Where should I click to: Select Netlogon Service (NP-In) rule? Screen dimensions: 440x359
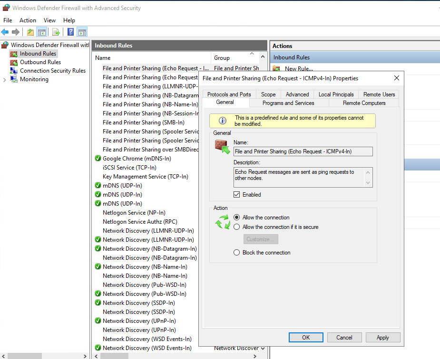pyautogui.click(x=134, y=213)
